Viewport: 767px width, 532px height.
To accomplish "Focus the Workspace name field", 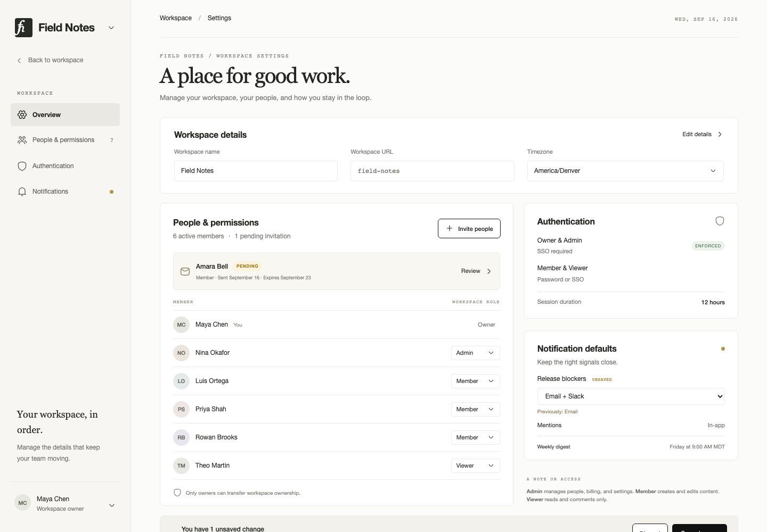I will (256, 171).
